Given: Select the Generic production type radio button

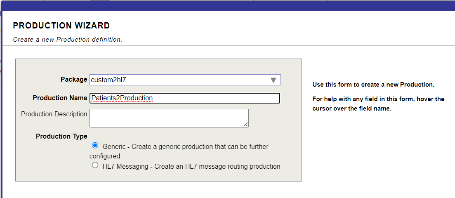Looking at the screenshot, I should (x=95, y=145).
